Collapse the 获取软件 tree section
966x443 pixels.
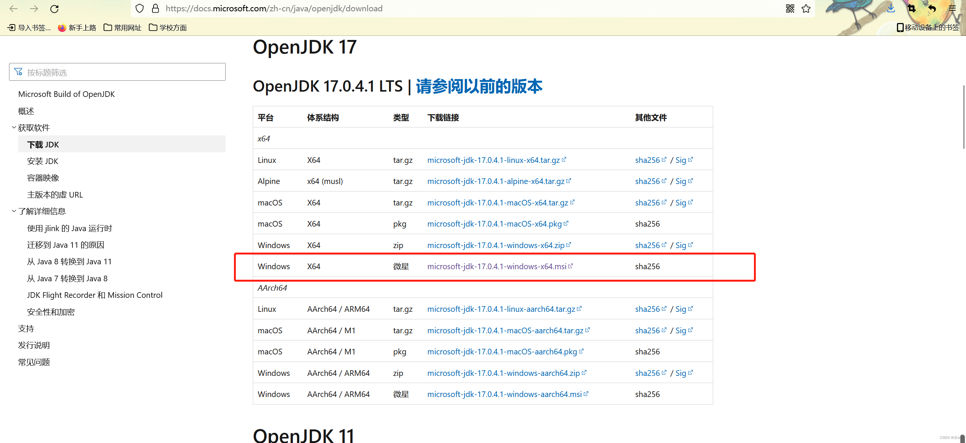tap(14, 128)
